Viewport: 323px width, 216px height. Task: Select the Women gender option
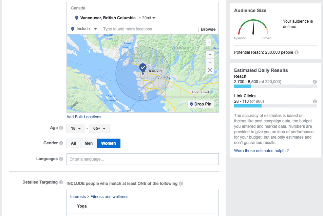pos(108,143)
